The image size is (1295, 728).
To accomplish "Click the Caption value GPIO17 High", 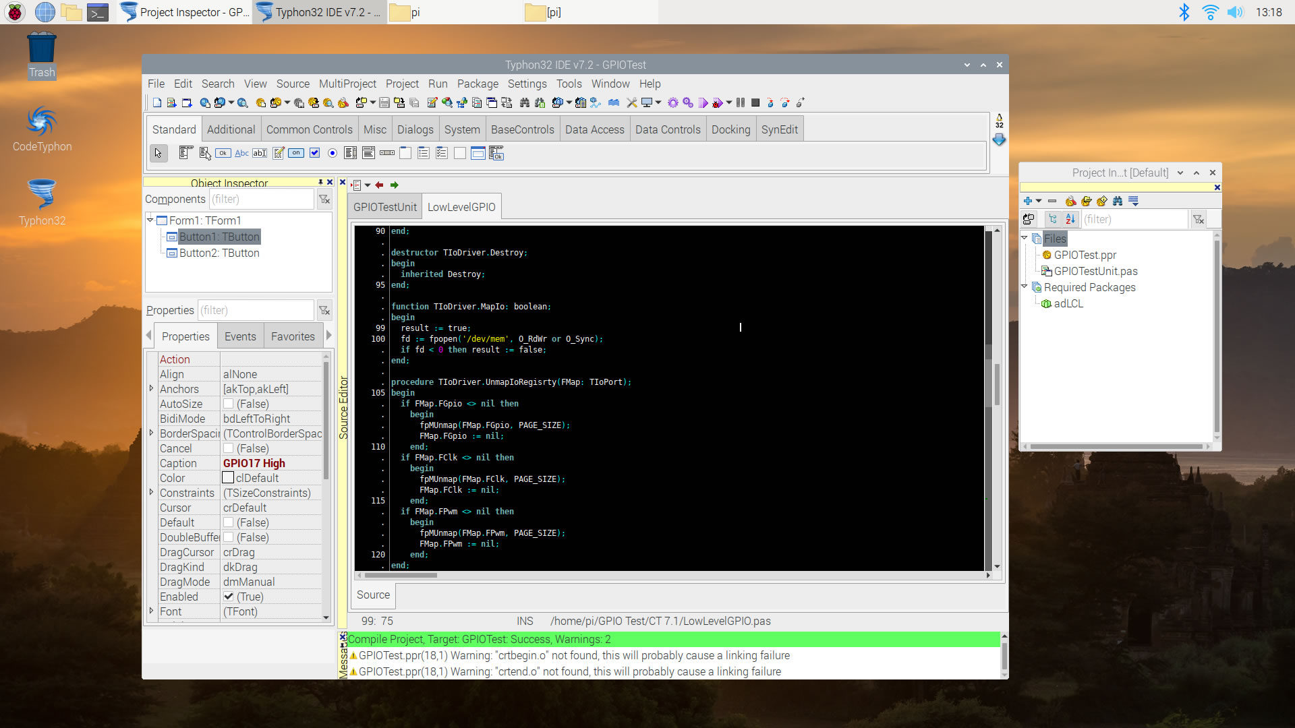I will point(254,463).
